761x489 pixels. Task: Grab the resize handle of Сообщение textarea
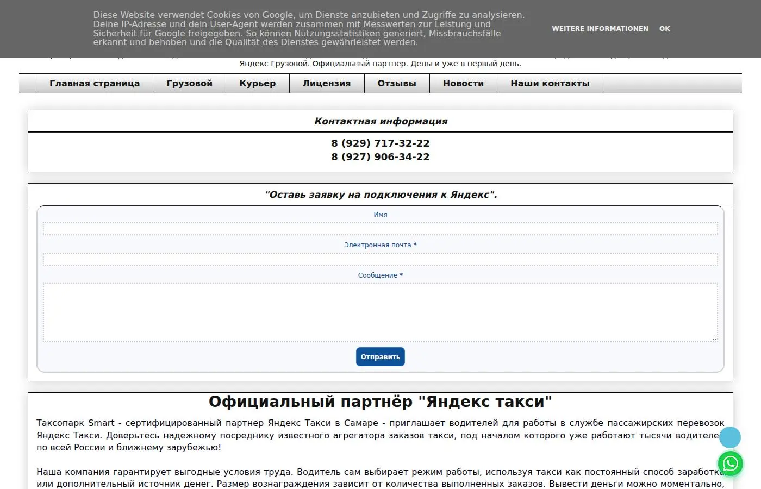(x=714, y=338)
